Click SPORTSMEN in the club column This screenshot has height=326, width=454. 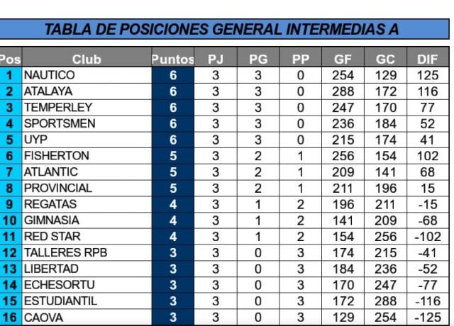[x=60, y=123]
